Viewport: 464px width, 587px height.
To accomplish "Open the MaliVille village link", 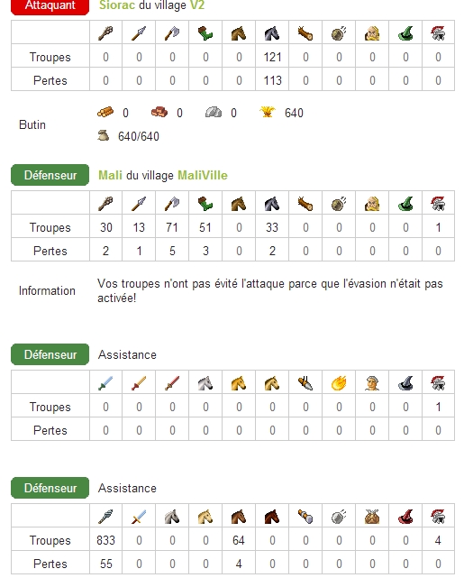I will [203, 175].
